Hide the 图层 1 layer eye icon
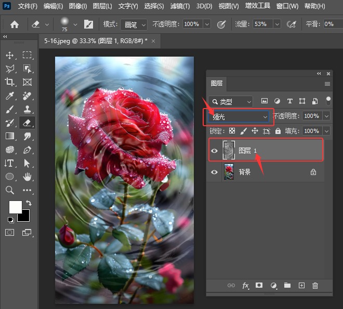 click(x=214, y=151)
